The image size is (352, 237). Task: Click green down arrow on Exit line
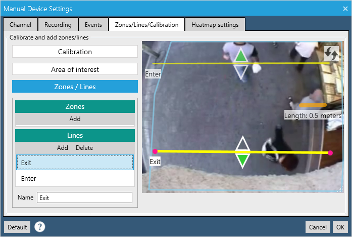(242, 161)
